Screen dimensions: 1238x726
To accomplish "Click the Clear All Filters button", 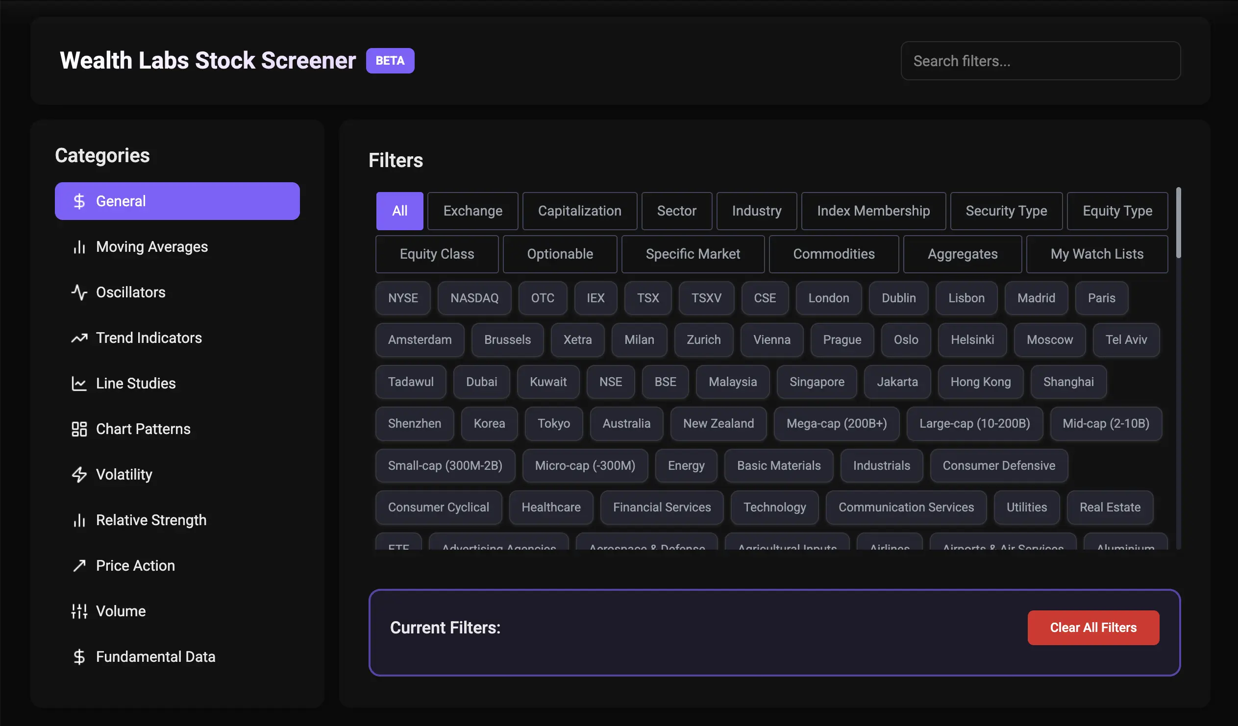I will click(x=1093, y=627).
